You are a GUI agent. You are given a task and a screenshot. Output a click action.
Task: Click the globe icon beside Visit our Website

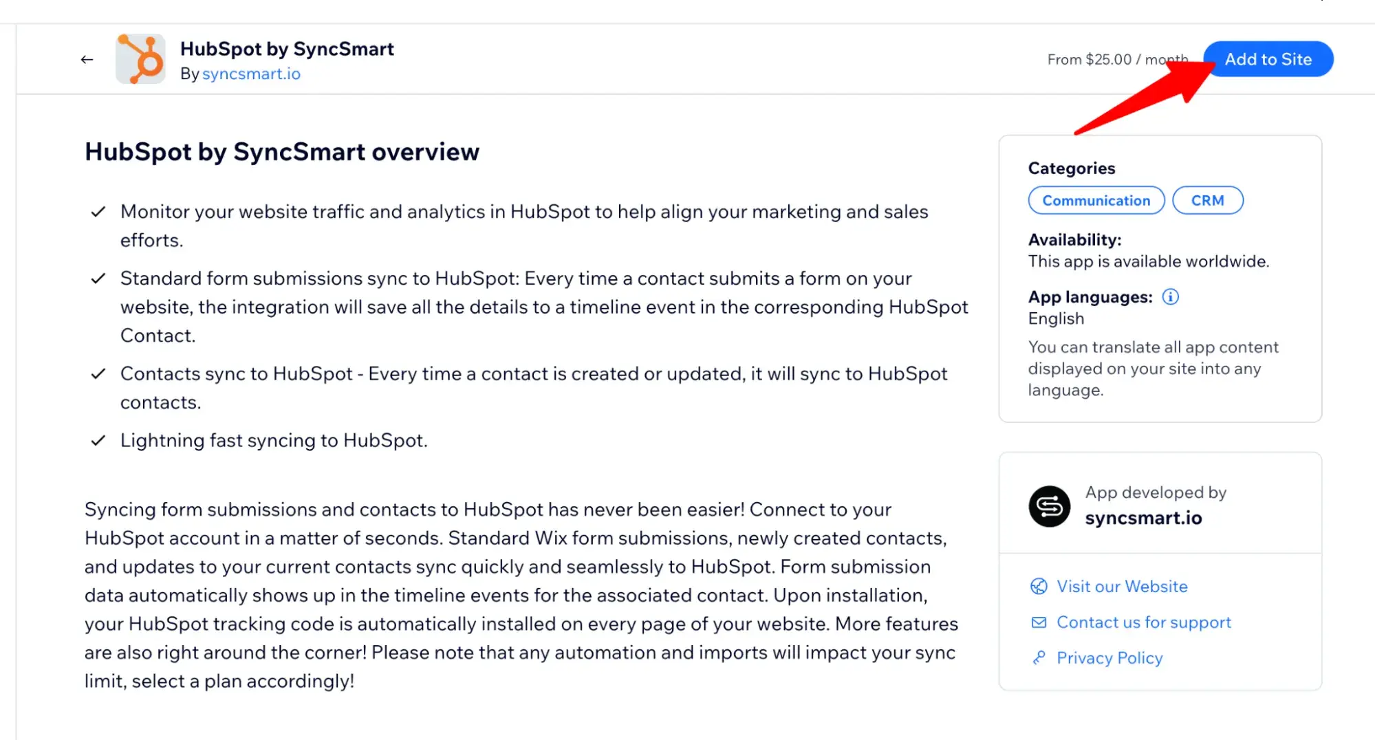tap(1039, 586)
